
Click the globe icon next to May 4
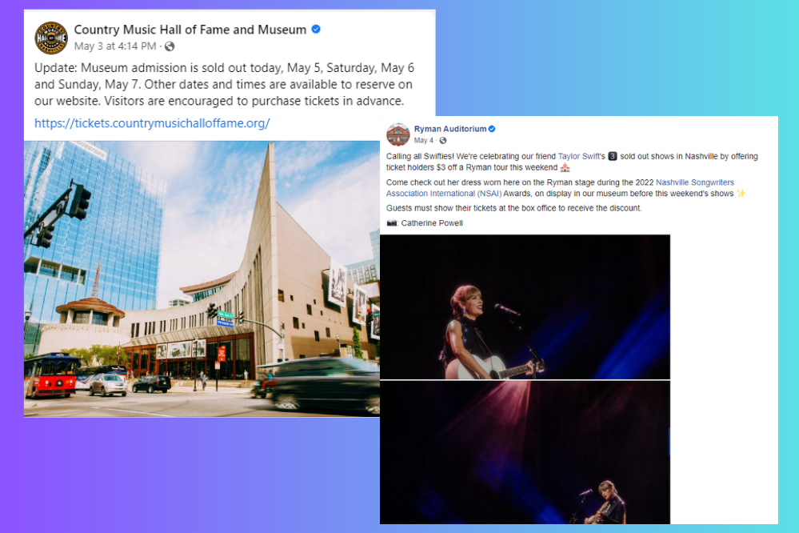pyautogui.click(x=443, y=140)
